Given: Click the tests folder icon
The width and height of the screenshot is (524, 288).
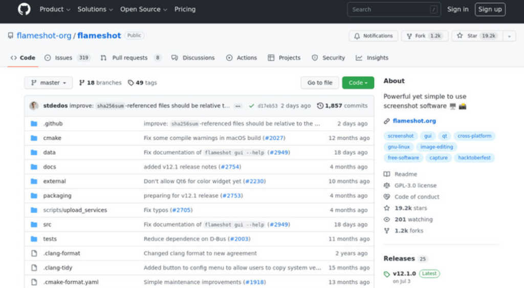Looking at the screenshot, I should (34, 239).
